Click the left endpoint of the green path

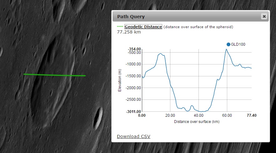pos(24,74)
